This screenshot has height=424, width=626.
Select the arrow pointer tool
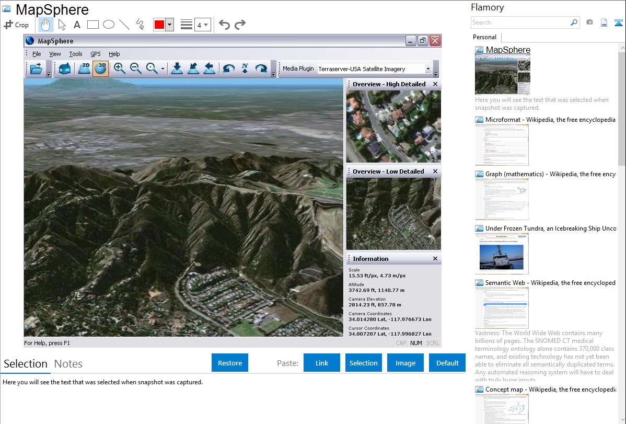62,25
